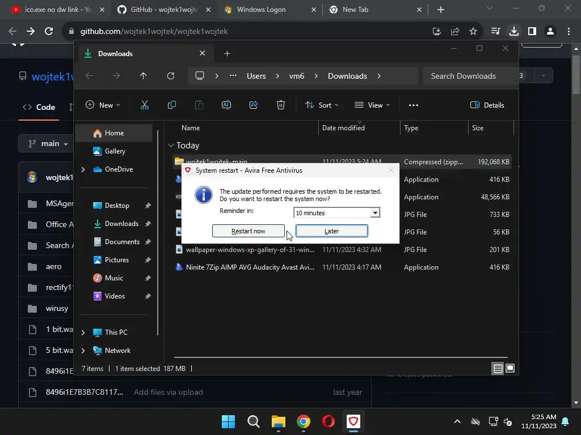Screen dimensions: 581x435
Task: Switch to the Windows Logon tab
Action: pos(270,10)
